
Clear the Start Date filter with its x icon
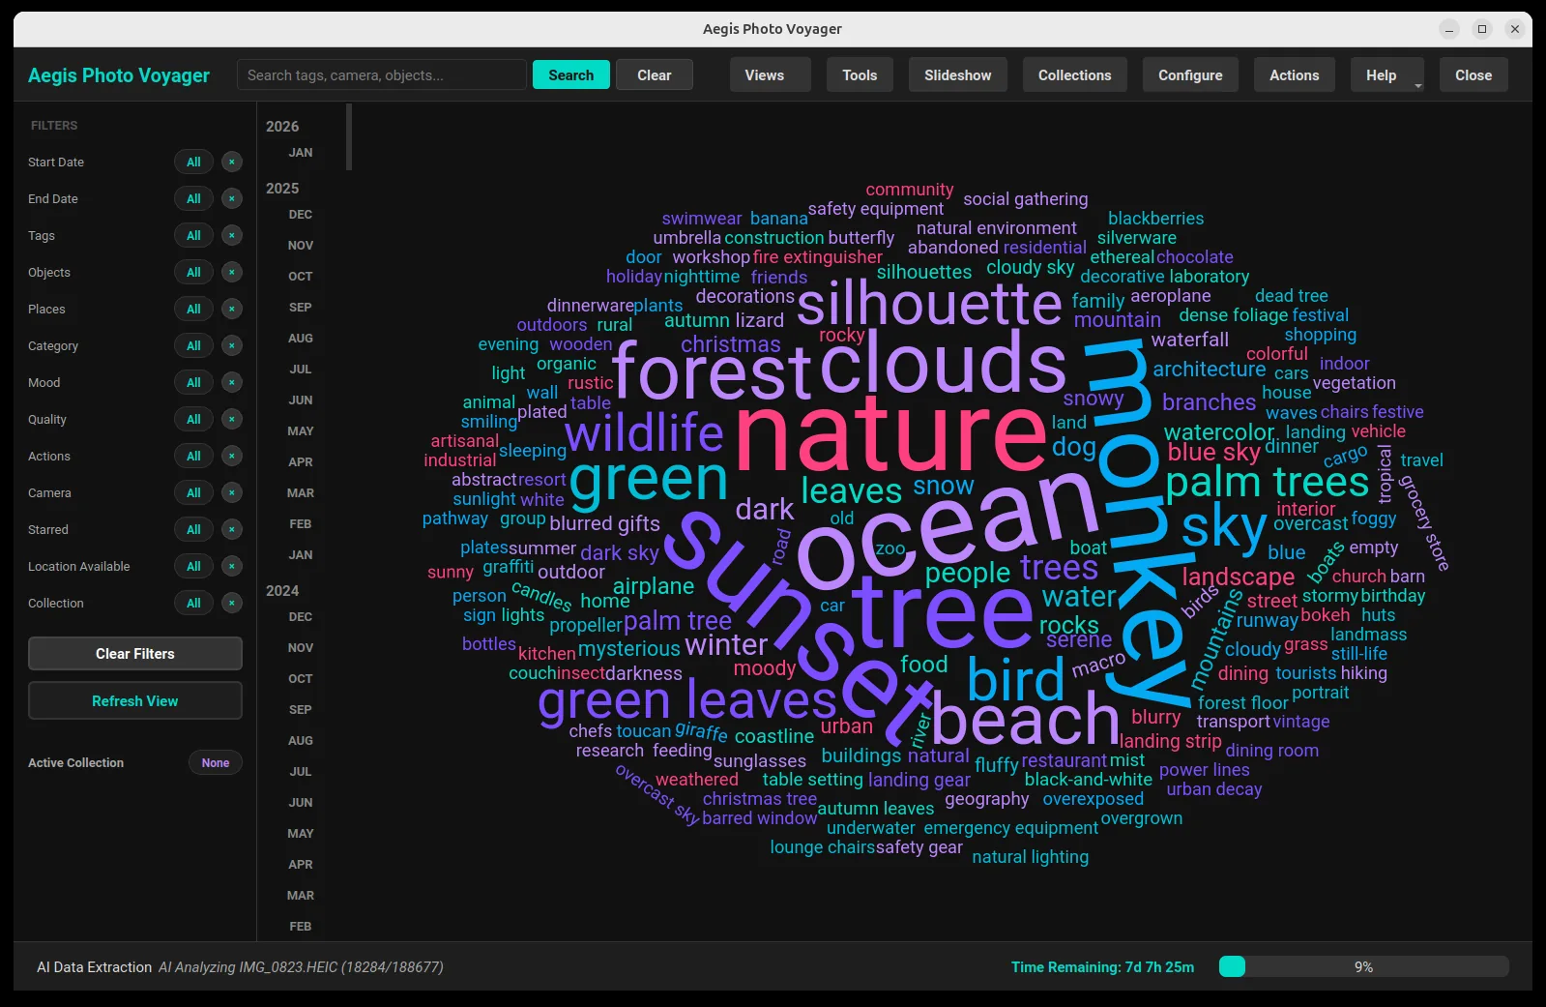tap(232, 162)
